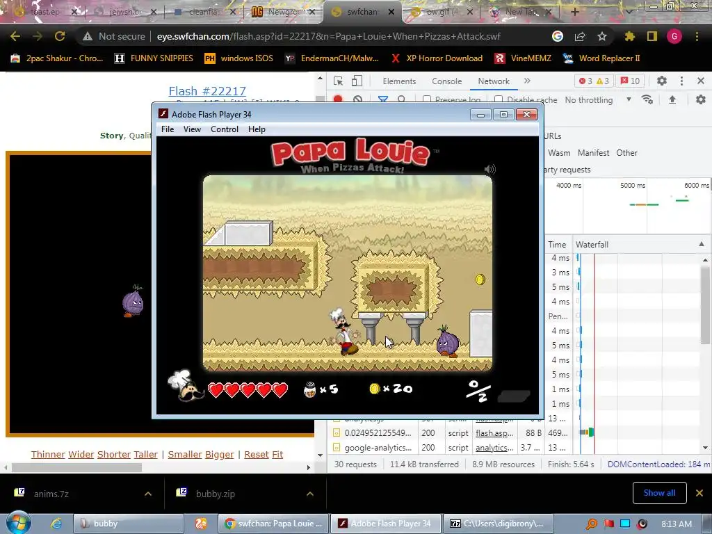Open DevTools more options dots
Viewport: 712px width, 534px height.
(681, 81)
